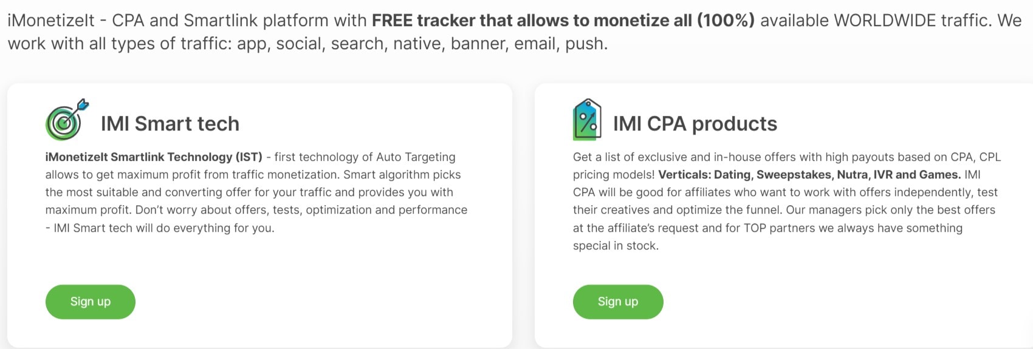Click the text "special in stock." in the CPA card
The image size is (1033, 349).
pyautogui.click(x=616, y=246)
